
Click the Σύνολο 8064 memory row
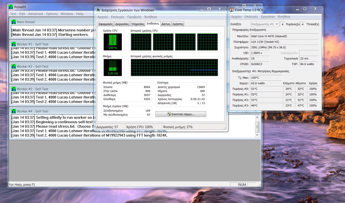[127, 87]
